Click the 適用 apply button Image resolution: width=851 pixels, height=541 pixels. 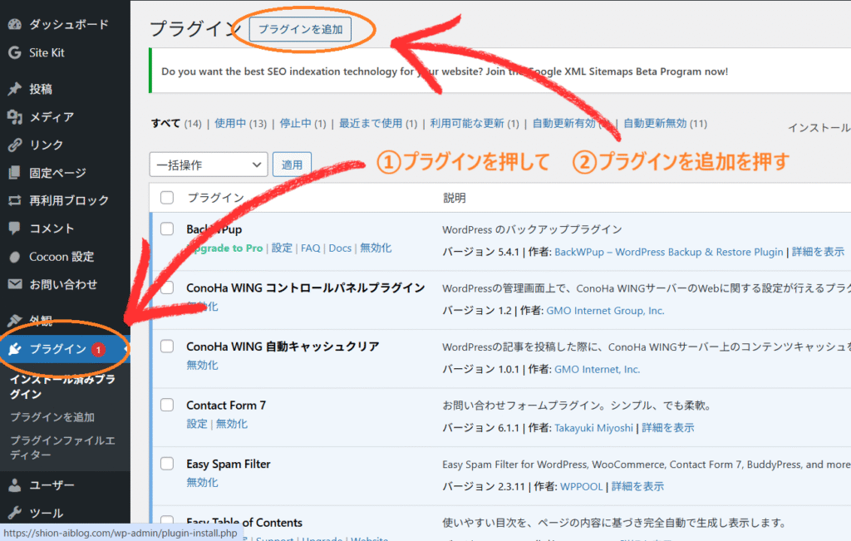[292, 165]
